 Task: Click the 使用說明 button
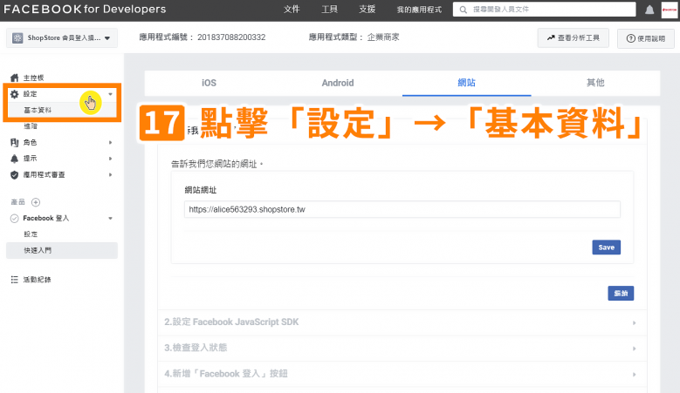coord(646,38)
